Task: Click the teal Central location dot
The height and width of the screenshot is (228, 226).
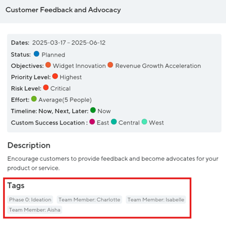Action: [x=114, y=121]
